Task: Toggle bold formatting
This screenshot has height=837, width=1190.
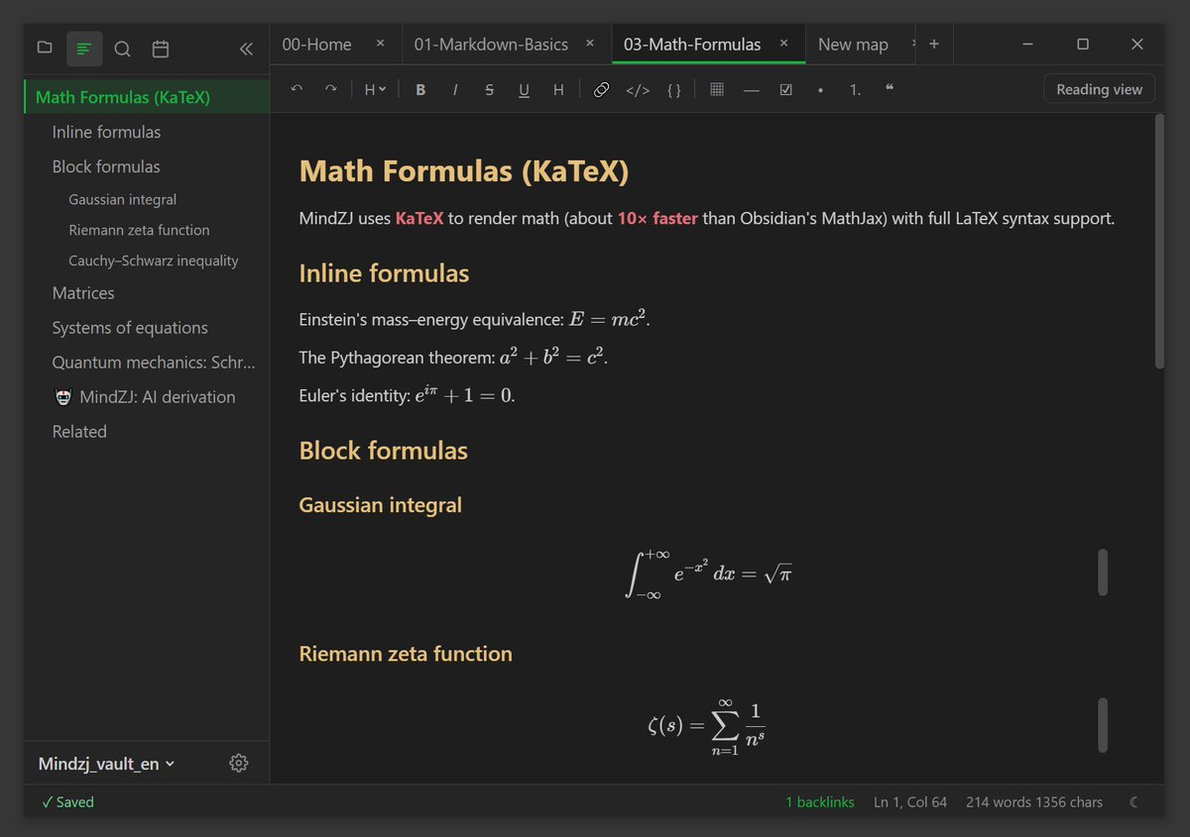Action: coord(420,89)
